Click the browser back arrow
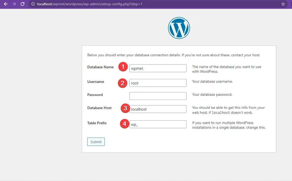This screenshot has width=292, height=181. click(x=6, y=4)
